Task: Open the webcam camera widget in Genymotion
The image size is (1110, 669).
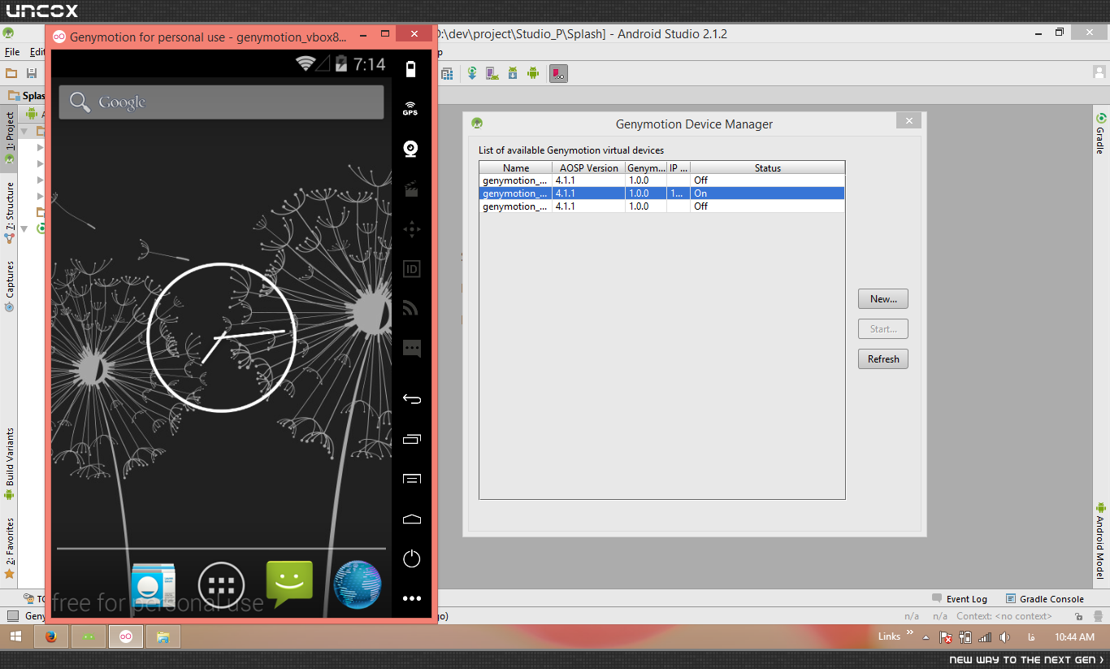Action: 411,149
